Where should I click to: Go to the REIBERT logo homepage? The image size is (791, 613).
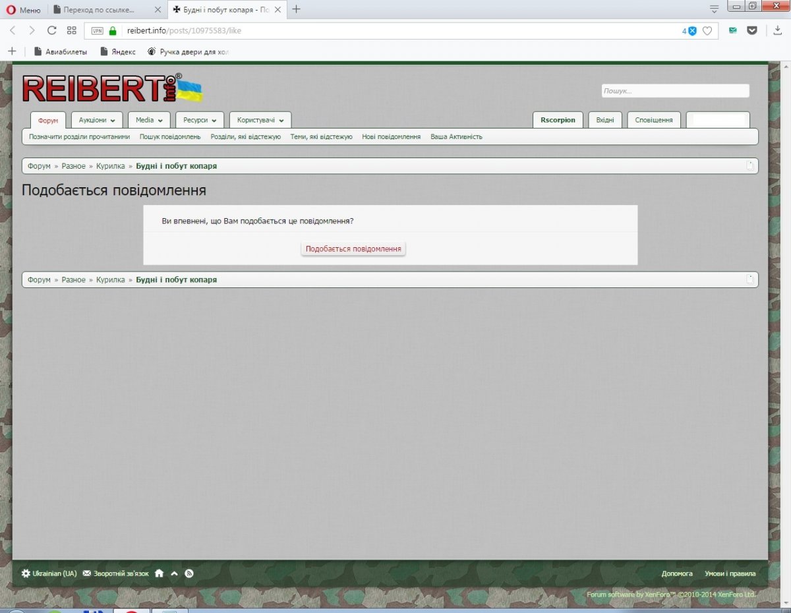pos(112,88)
